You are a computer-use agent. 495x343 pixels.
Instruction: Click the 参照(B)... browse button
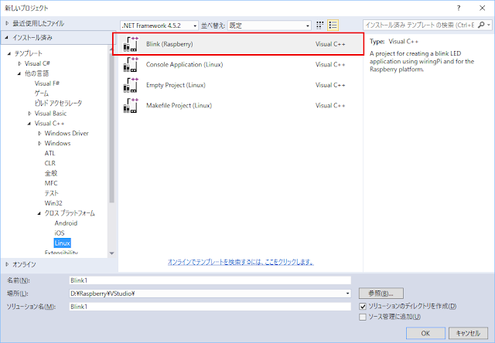(381, 294)
